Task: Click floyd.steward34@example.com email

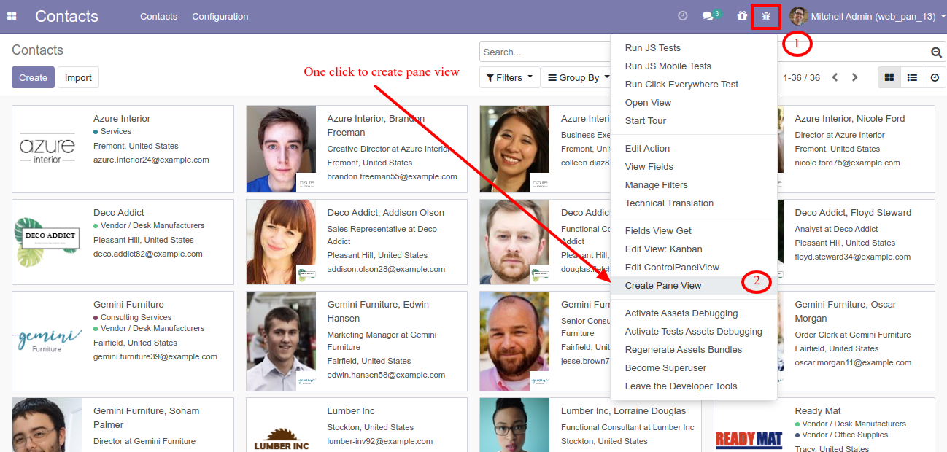Action: 852,257
